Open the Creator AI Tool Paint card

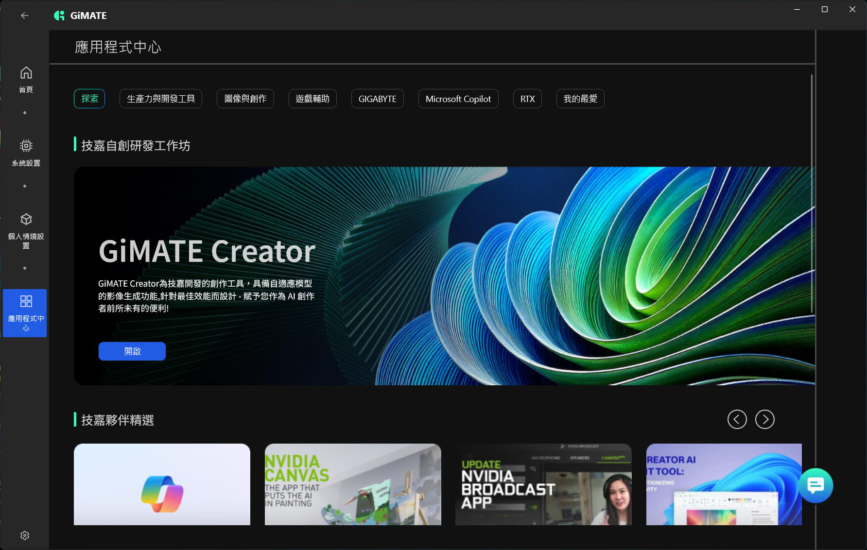[x=724, y=484]
